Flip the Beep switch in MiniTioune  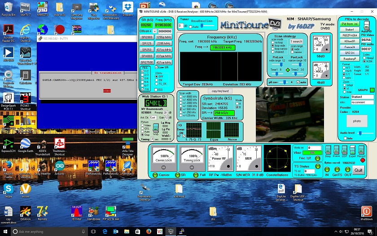point(328,150)
